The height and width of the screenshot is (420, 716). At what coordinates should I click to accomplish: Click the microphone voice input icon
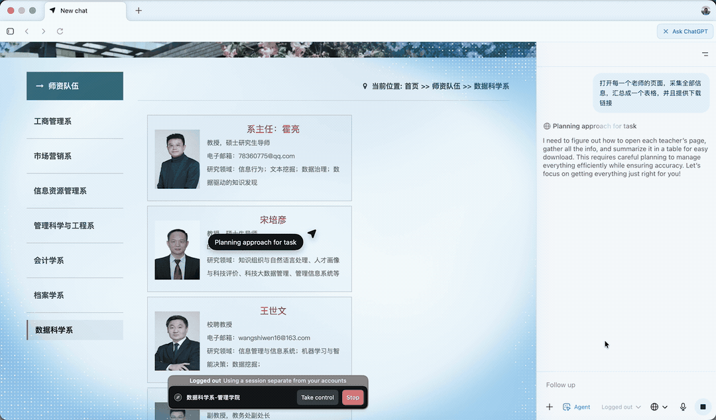pos(683,407)
